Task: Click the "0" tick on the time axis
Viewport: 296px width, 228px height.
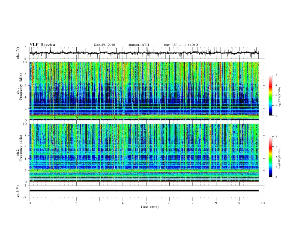Action: click(x=30, y=203)
